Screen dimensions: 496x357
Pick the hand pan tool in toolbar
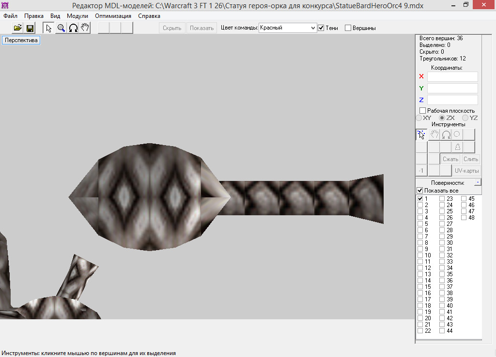[x=85, y=28]
